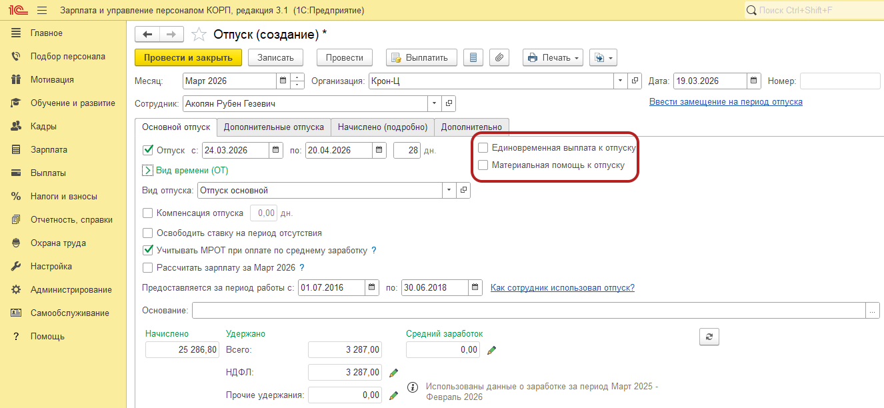Switch to Дополнительные отпуска tab

pyautogui.click(x=273, y=127)
